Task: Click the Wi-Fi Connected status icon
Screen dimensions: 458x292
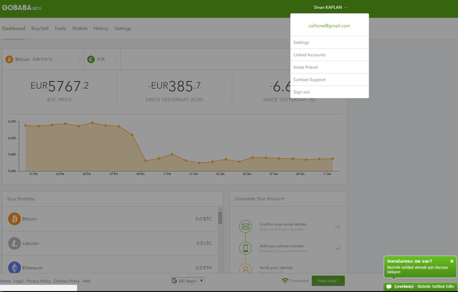Action: point(285,281)
